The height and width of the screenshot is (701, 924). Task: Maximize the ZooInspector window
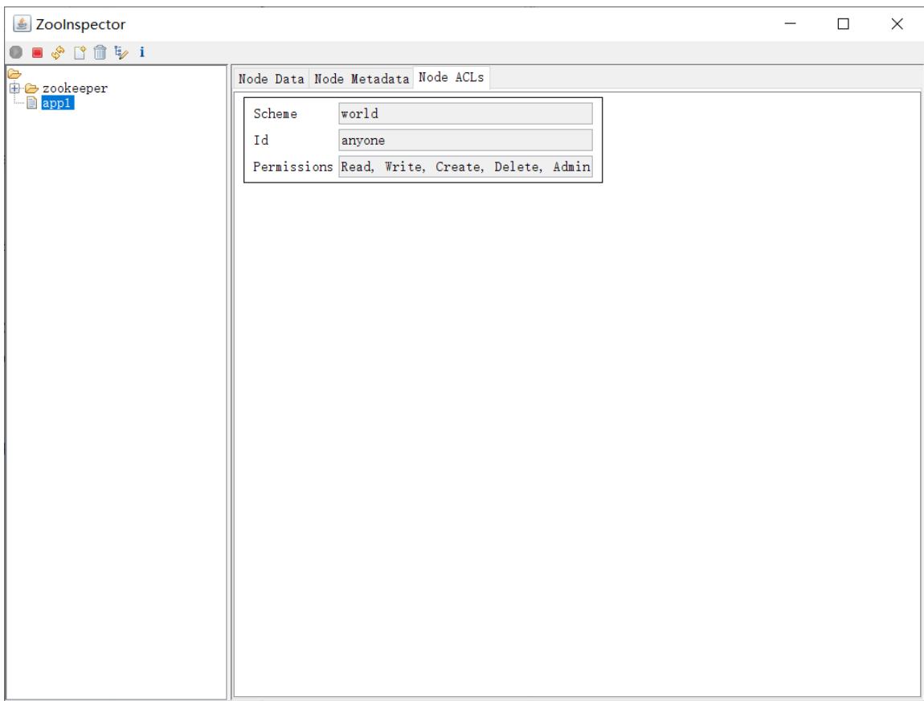click(844, 23)
